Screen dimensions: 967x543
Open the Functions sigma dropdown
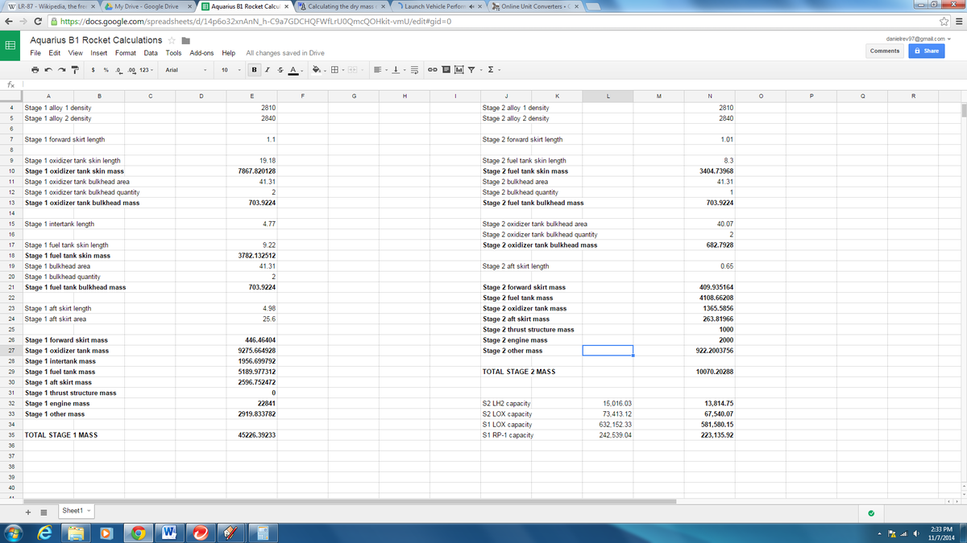(492, 70)
